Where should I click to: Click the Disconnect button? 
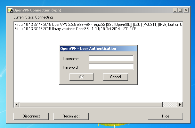click(x=31, y=116)
